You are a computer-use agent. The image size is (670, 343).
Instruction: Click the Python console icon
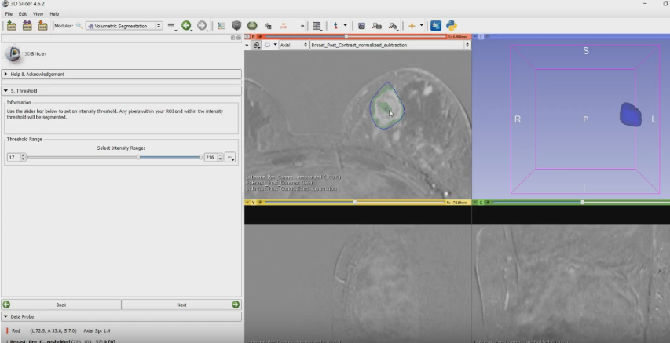[x=452, y=26]
